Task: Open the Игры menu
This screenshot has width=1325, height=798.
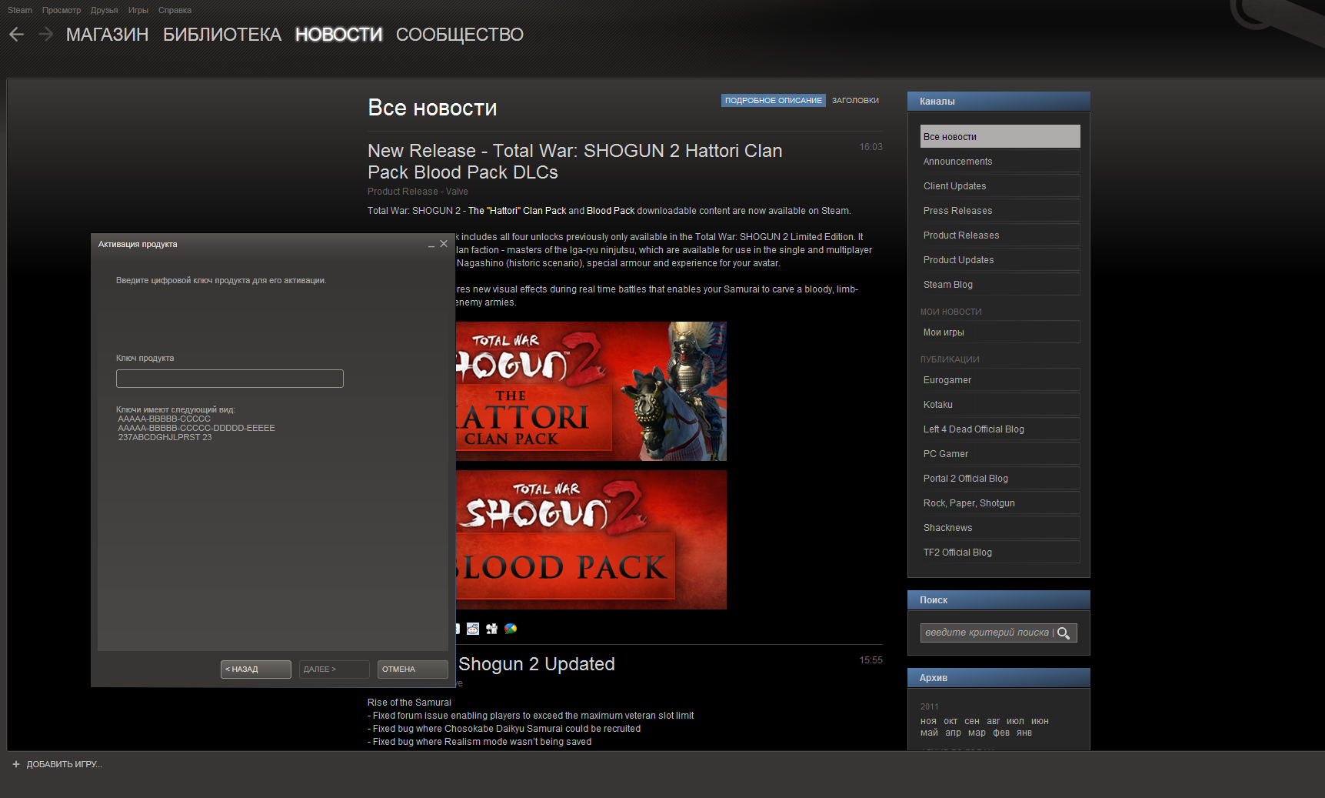Action: click(x=138, y=10)
